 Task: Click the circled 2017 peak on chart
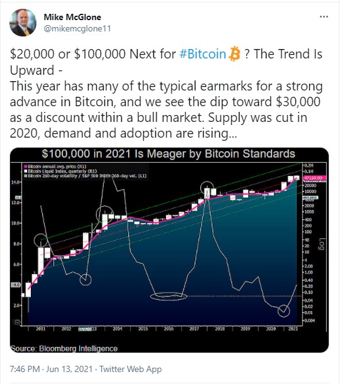[207, 189]
